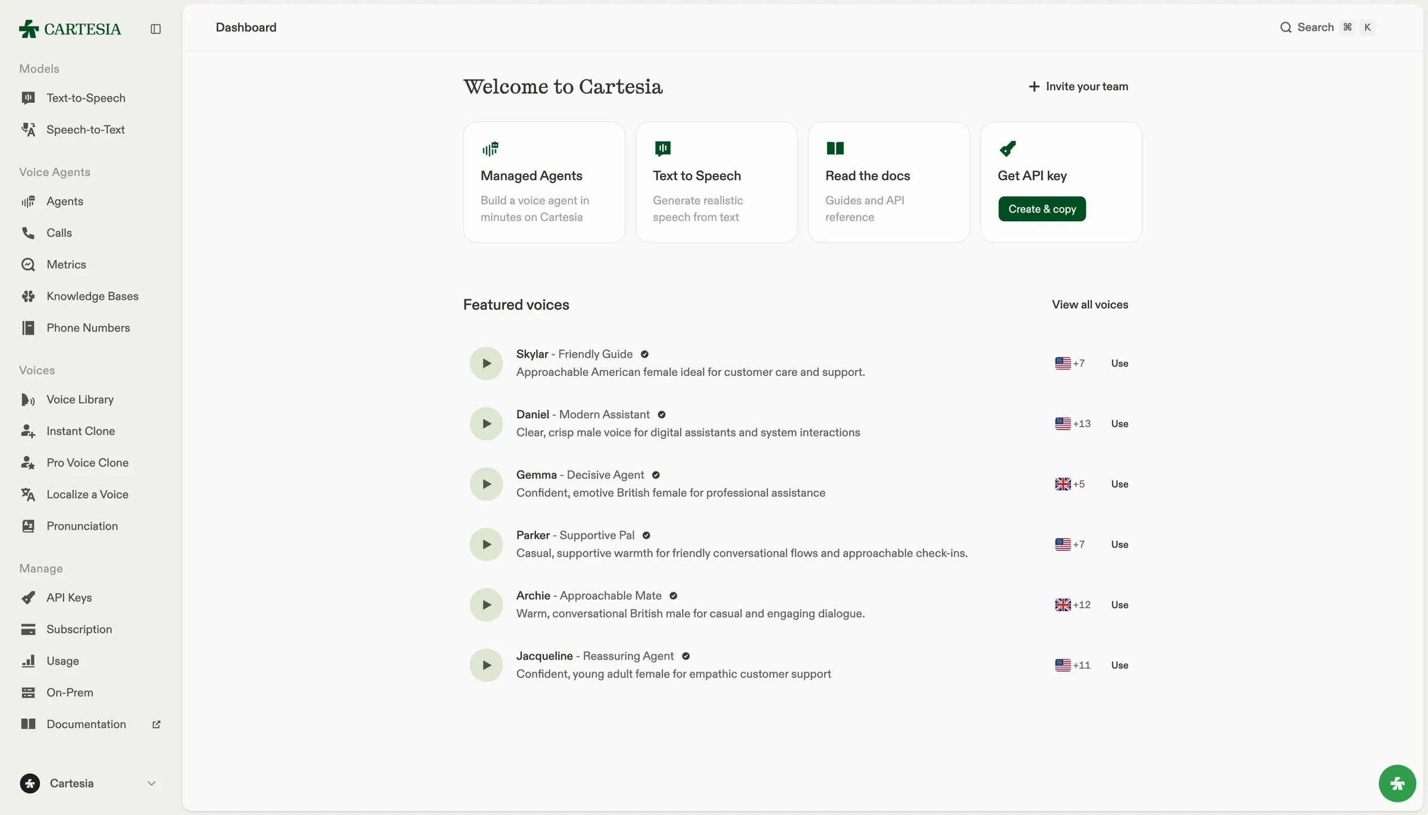1428x815 pixels.
Task: Click the external link icon beside Documentation
Action: 156,725
